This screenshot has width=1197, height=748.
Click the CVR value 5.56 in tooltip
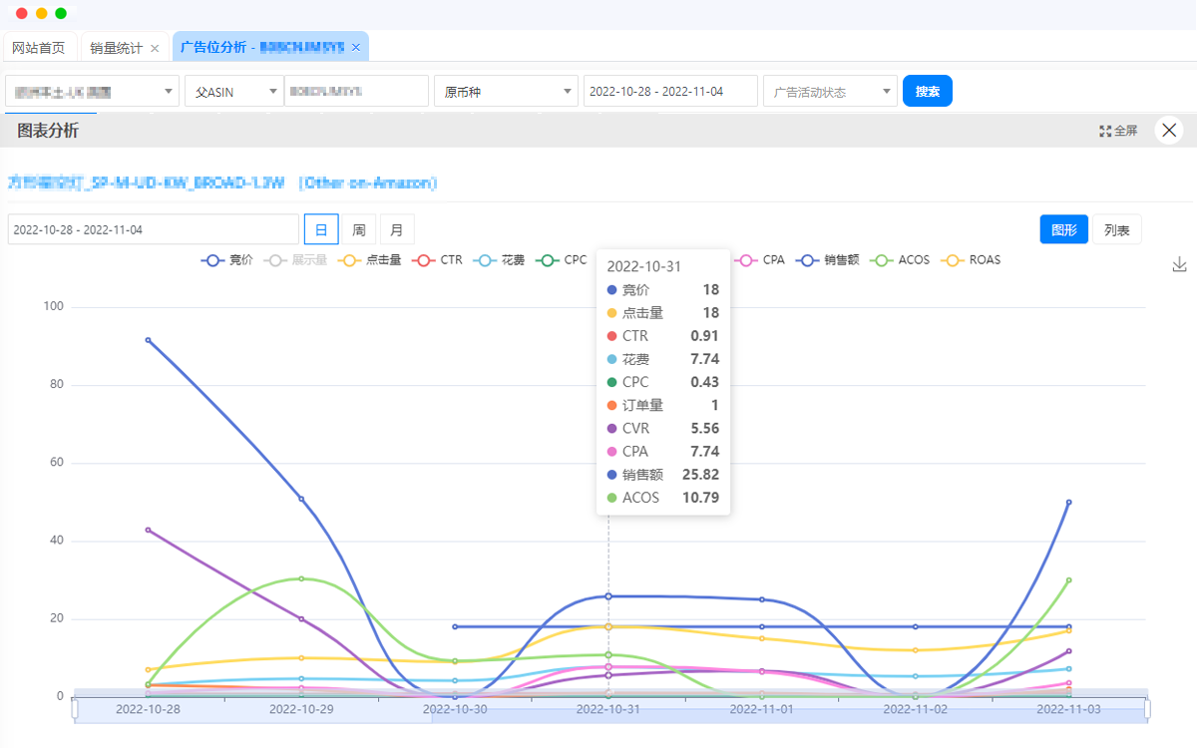click(x=704, y=429)
